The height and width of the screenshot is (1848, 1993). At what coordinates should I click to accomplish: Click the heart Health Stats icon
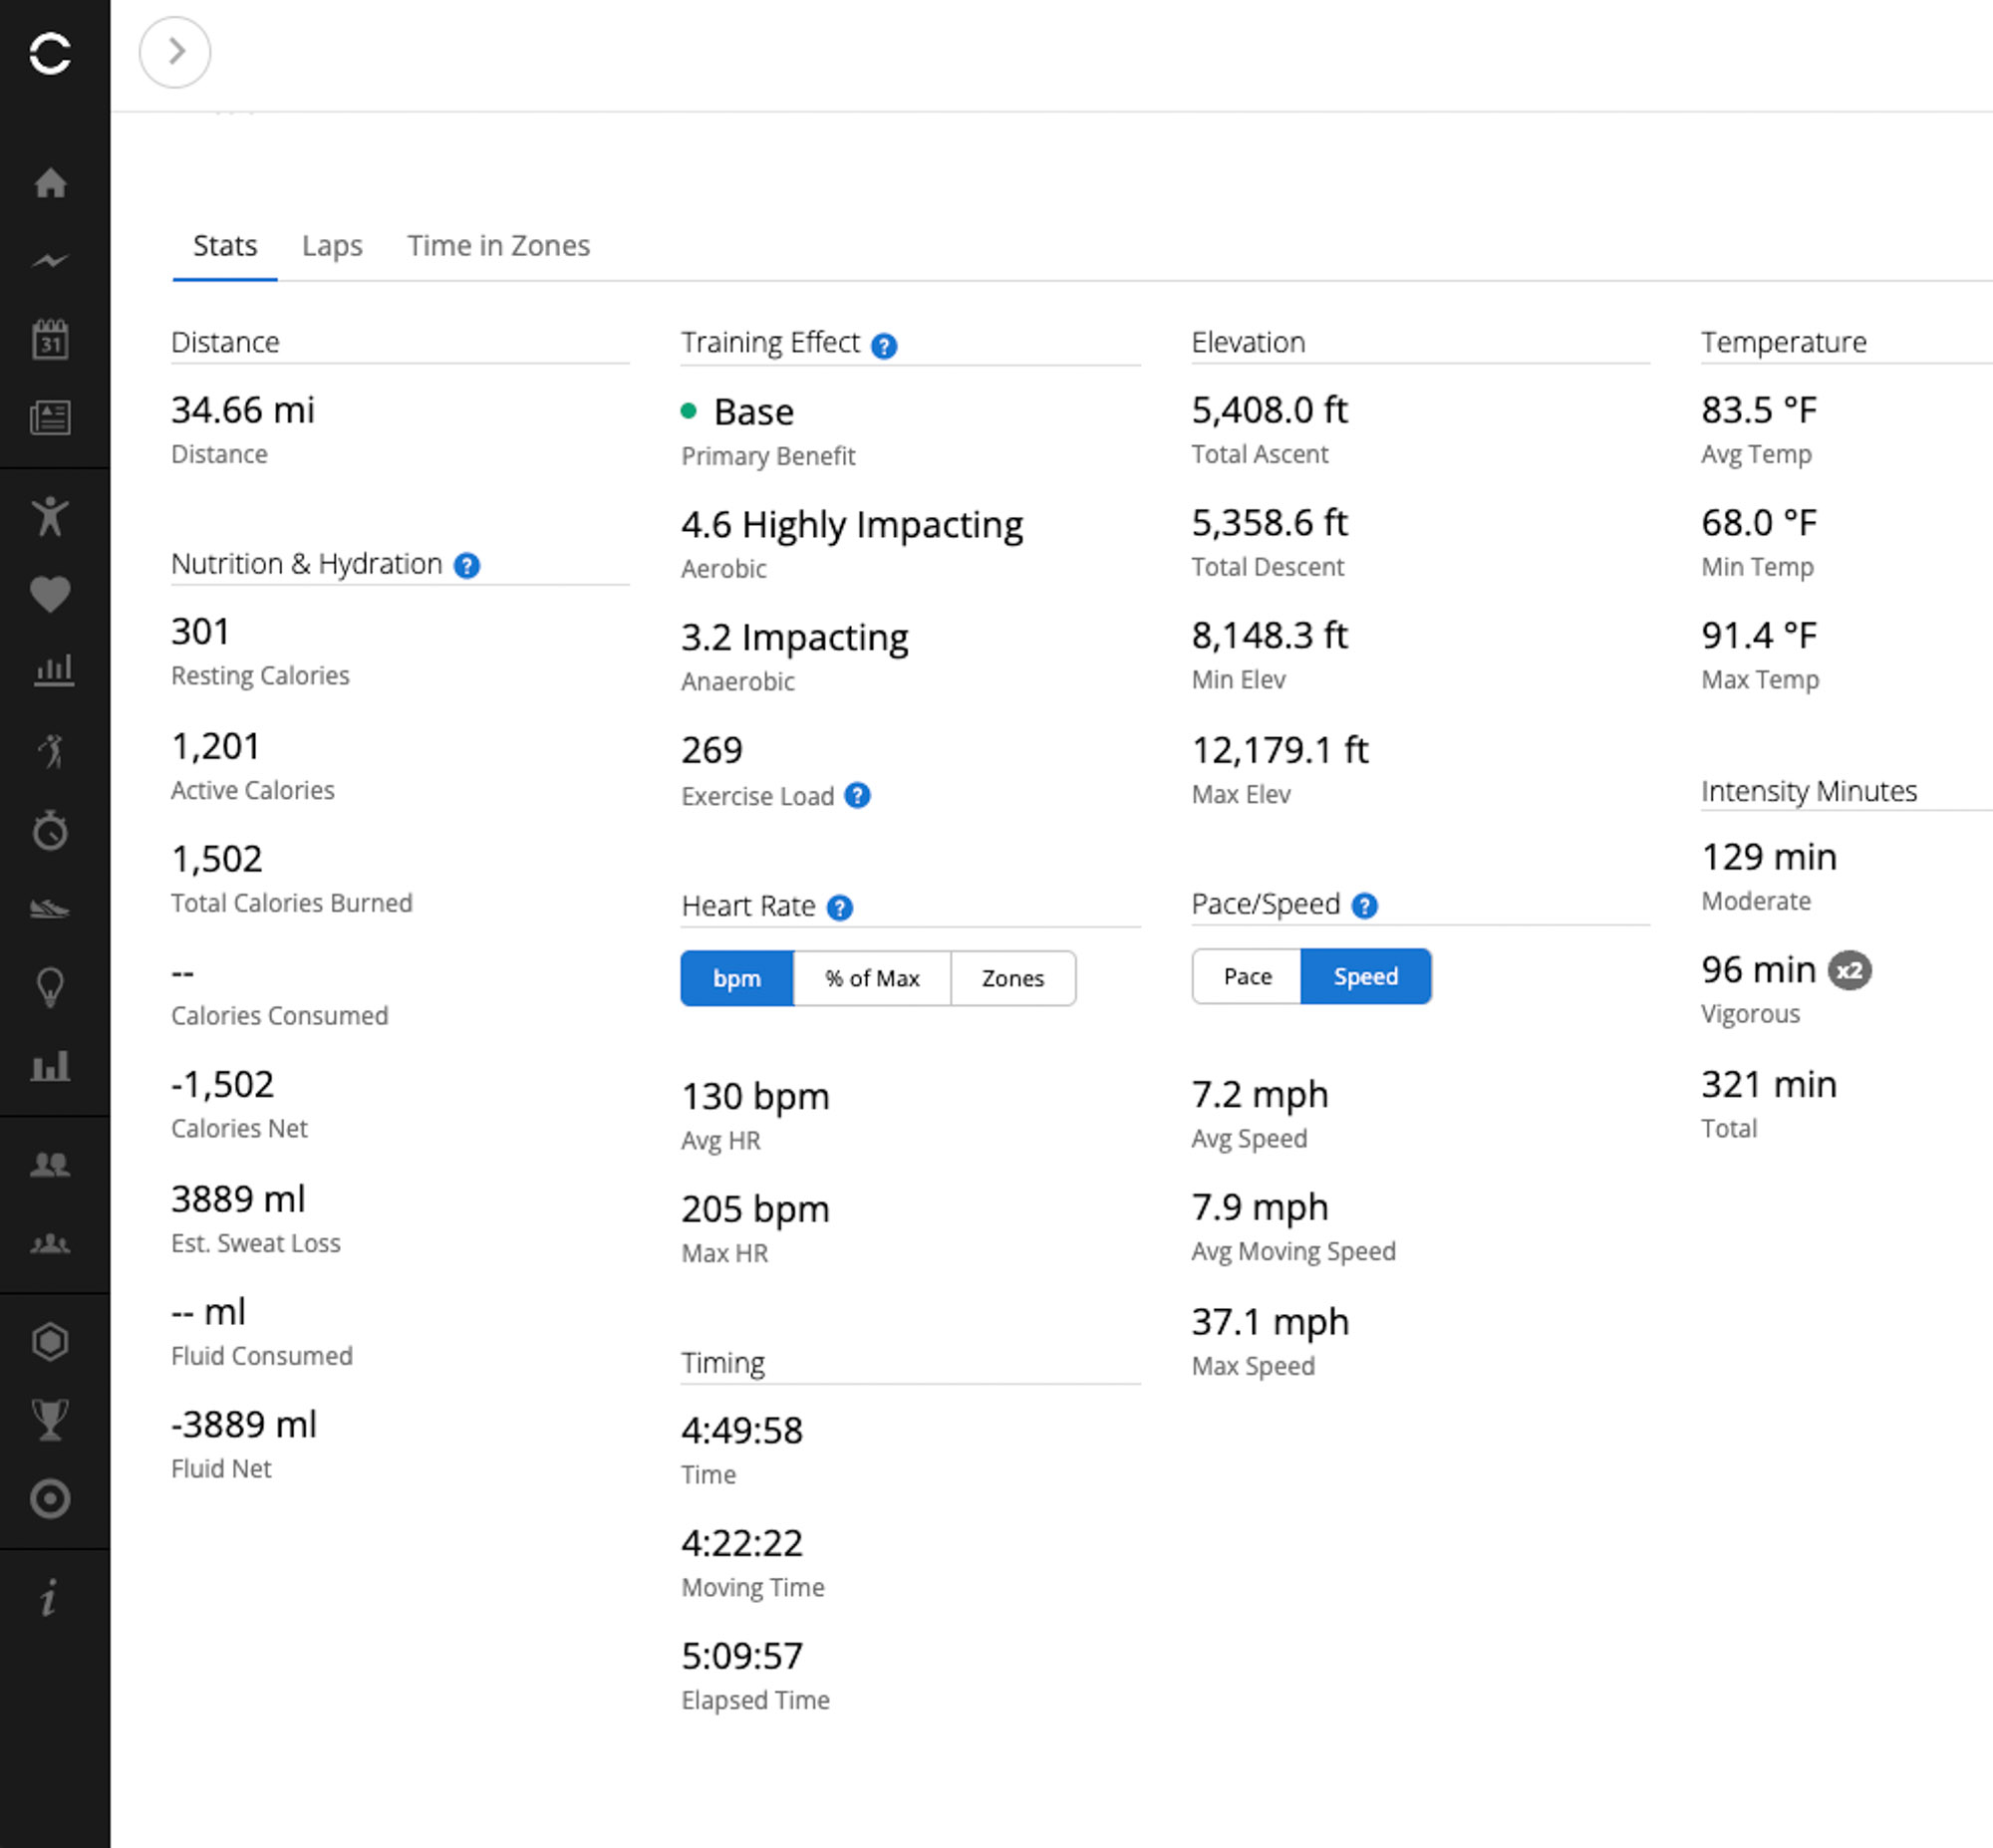(x=50, y=594)
